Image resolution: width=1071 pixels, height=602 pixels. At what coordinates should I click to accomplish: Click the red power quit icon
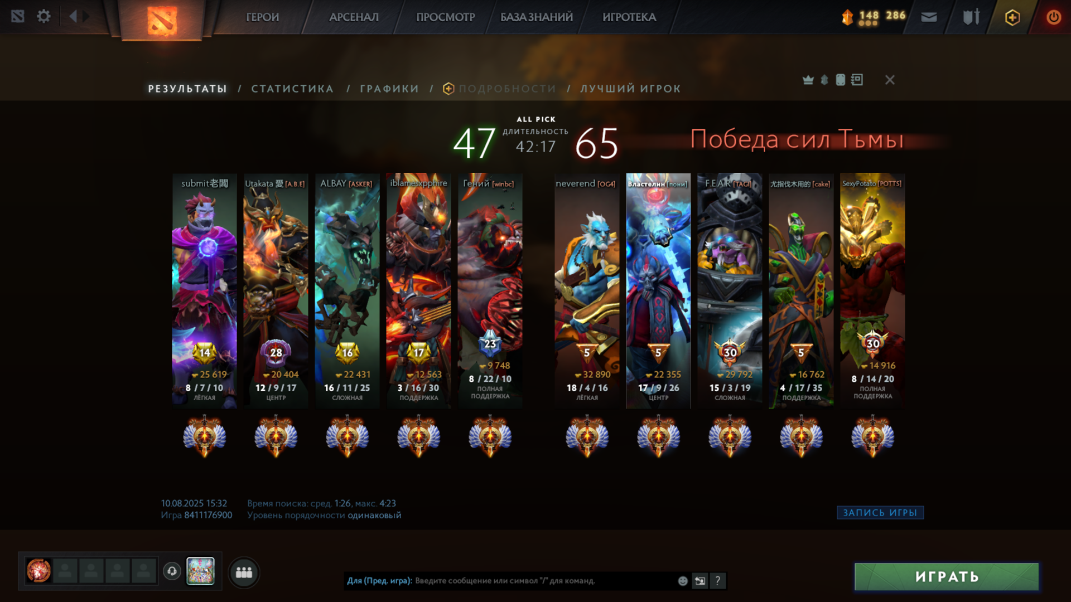(1053, 17)
